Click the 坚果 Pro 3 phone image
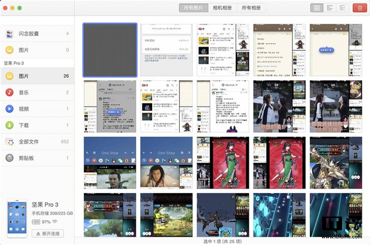The width and height of the screenshot is (370, 245). 16,216
